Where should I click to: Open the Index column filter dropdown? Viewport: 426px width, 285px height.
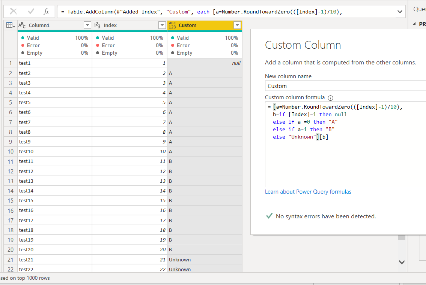(162, 25)
